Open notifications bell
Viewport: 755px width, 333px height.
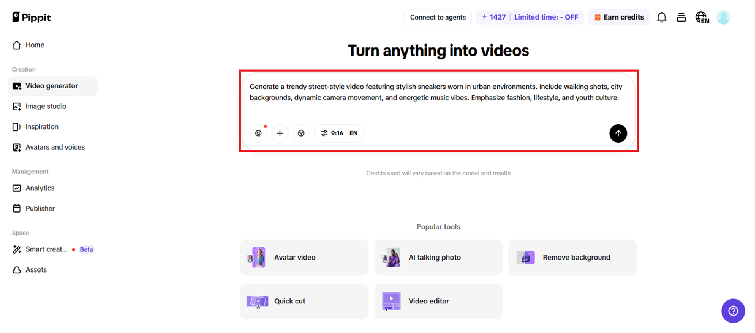point(662,17)
